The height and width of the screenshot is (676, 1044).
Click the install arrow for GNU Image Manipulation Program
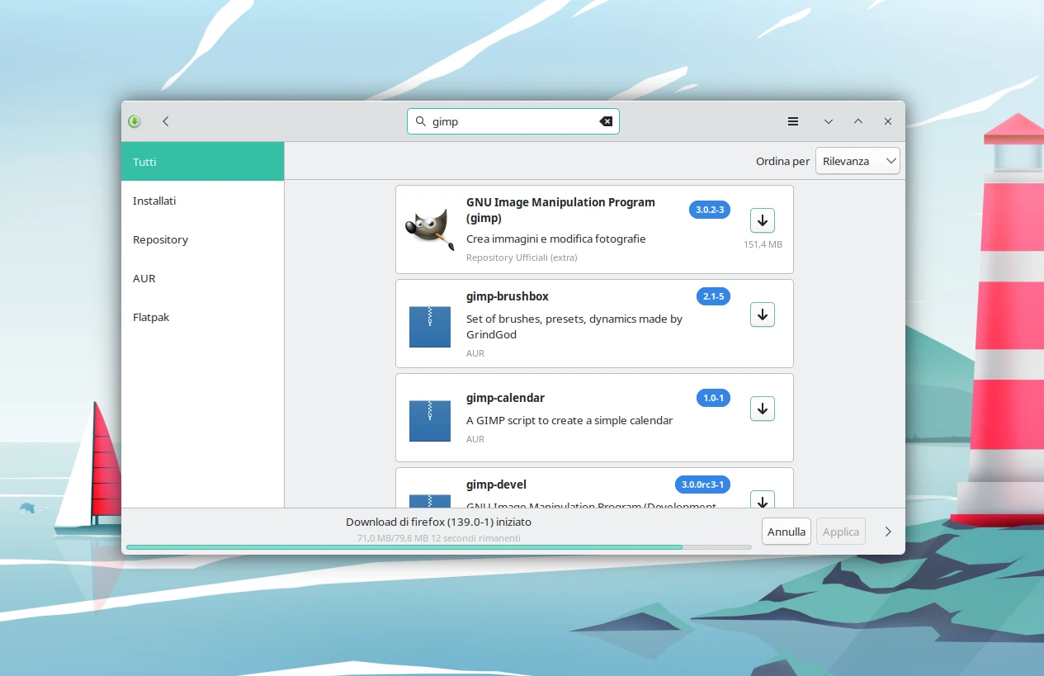762,220
